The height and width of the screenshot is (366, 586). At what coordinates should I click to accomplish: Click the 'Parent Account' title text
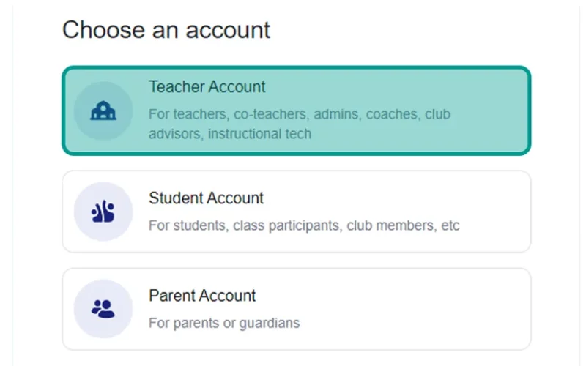pos(202,296)
